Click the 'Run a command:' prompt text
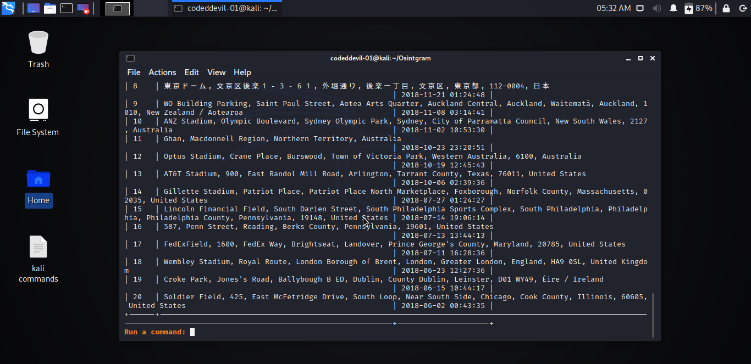751x364 pixels. pos(155,332)
